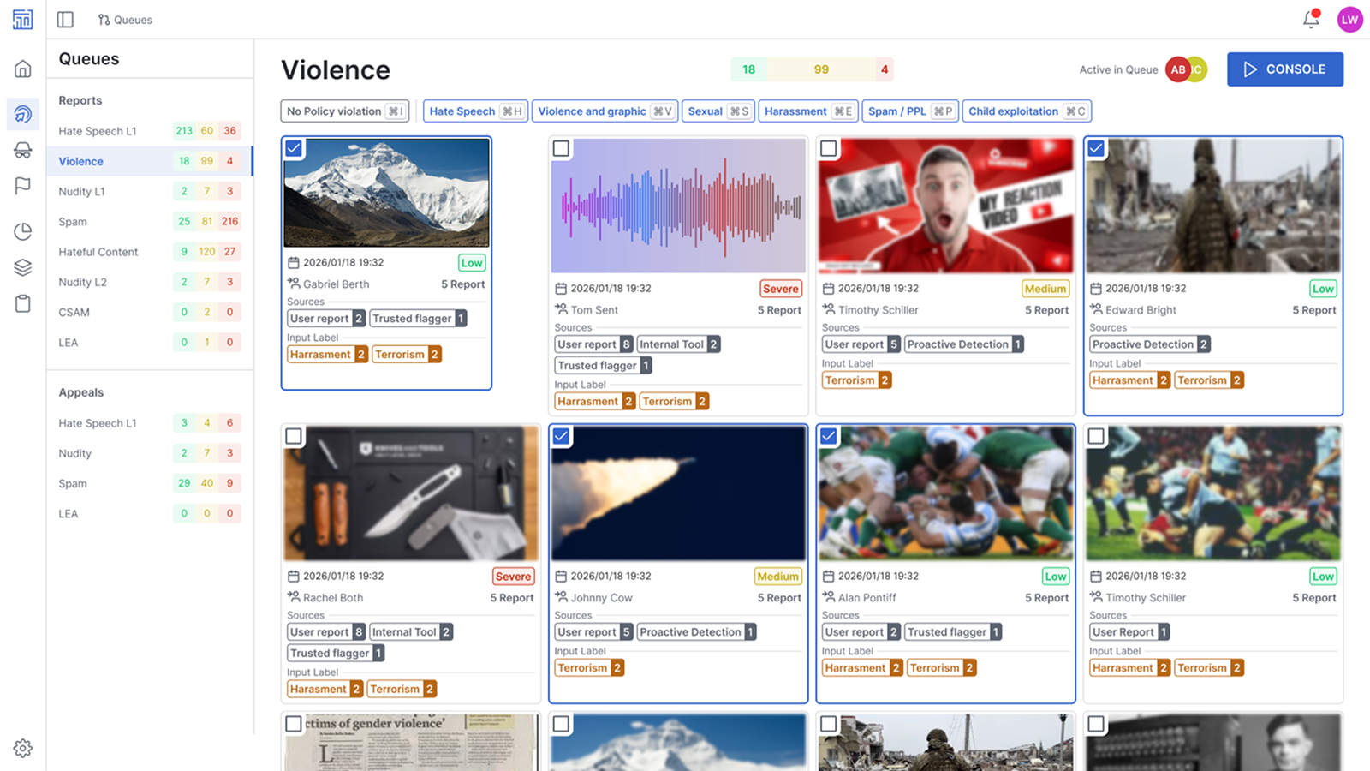Apply the Hate Speech policy filter
The width and height of the screenshot is (1370, 771).
[x=474, y=111]
